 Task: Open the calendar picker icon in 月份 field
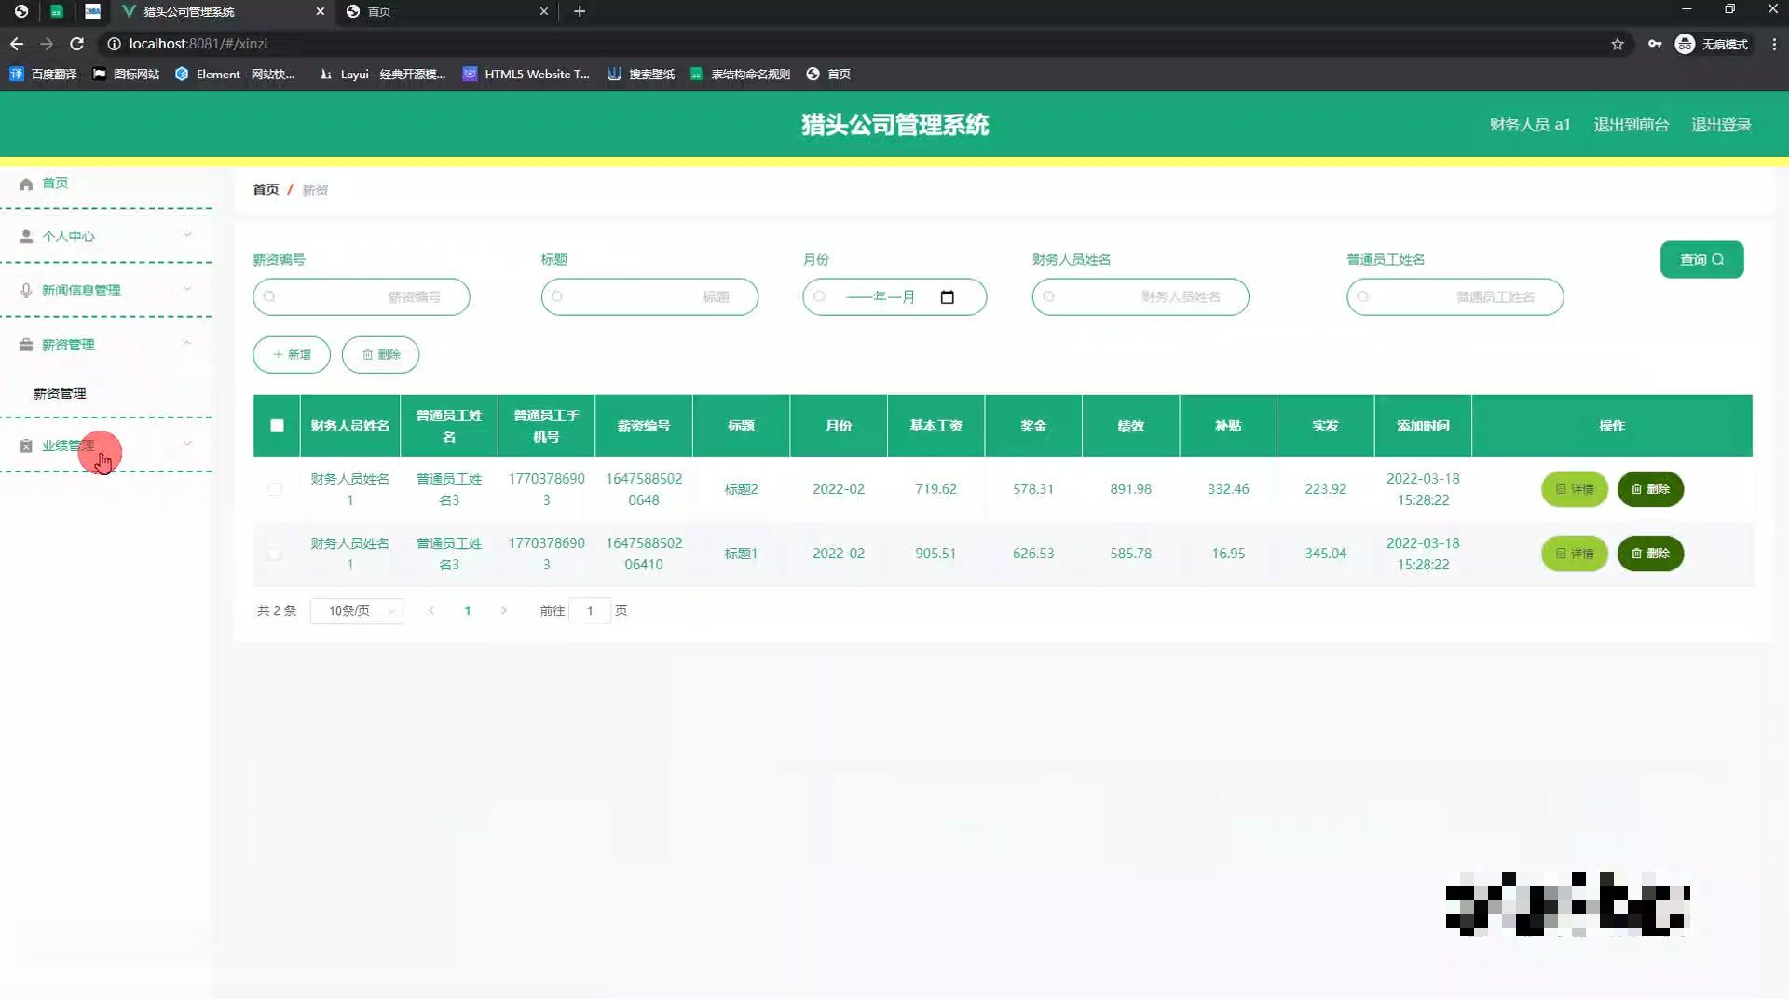click(x=948, y=297)
